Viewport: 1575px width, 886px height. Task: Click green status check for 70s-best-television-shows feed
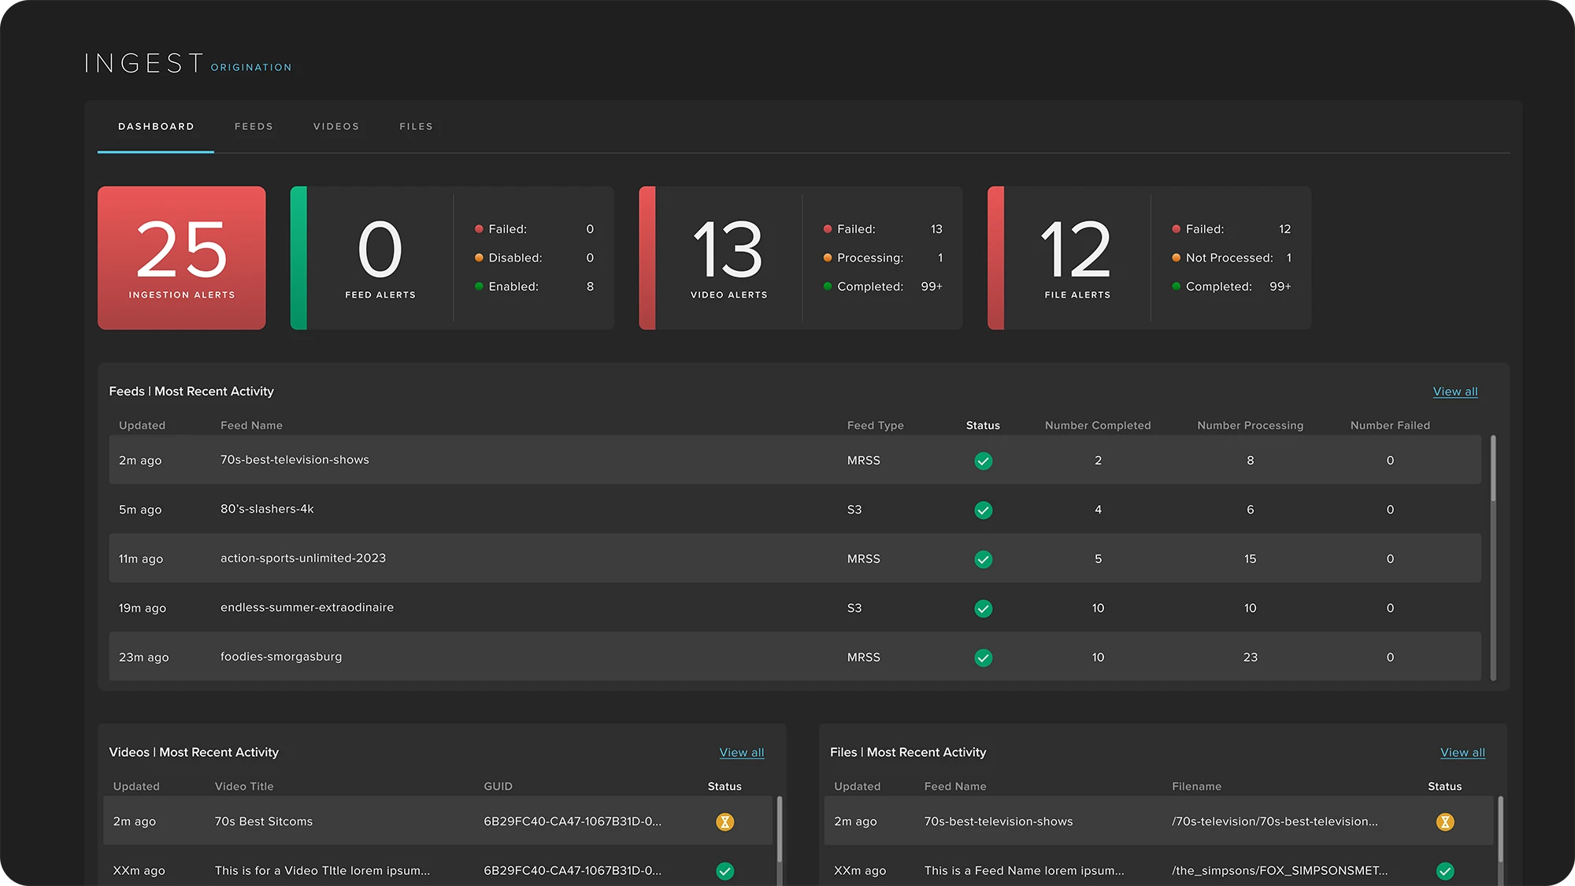tap(983, 461)
